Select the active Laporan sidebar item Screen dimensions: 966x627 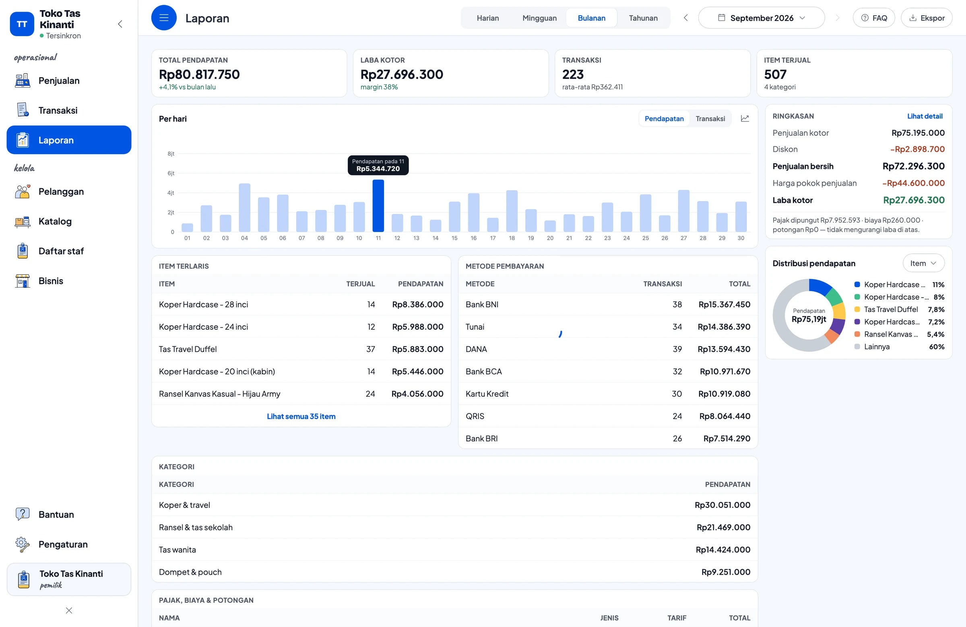pos(68,140)
